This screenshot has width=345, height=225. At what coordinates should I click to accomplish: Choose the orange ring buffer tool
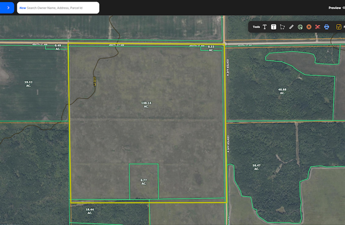(309, 27)
